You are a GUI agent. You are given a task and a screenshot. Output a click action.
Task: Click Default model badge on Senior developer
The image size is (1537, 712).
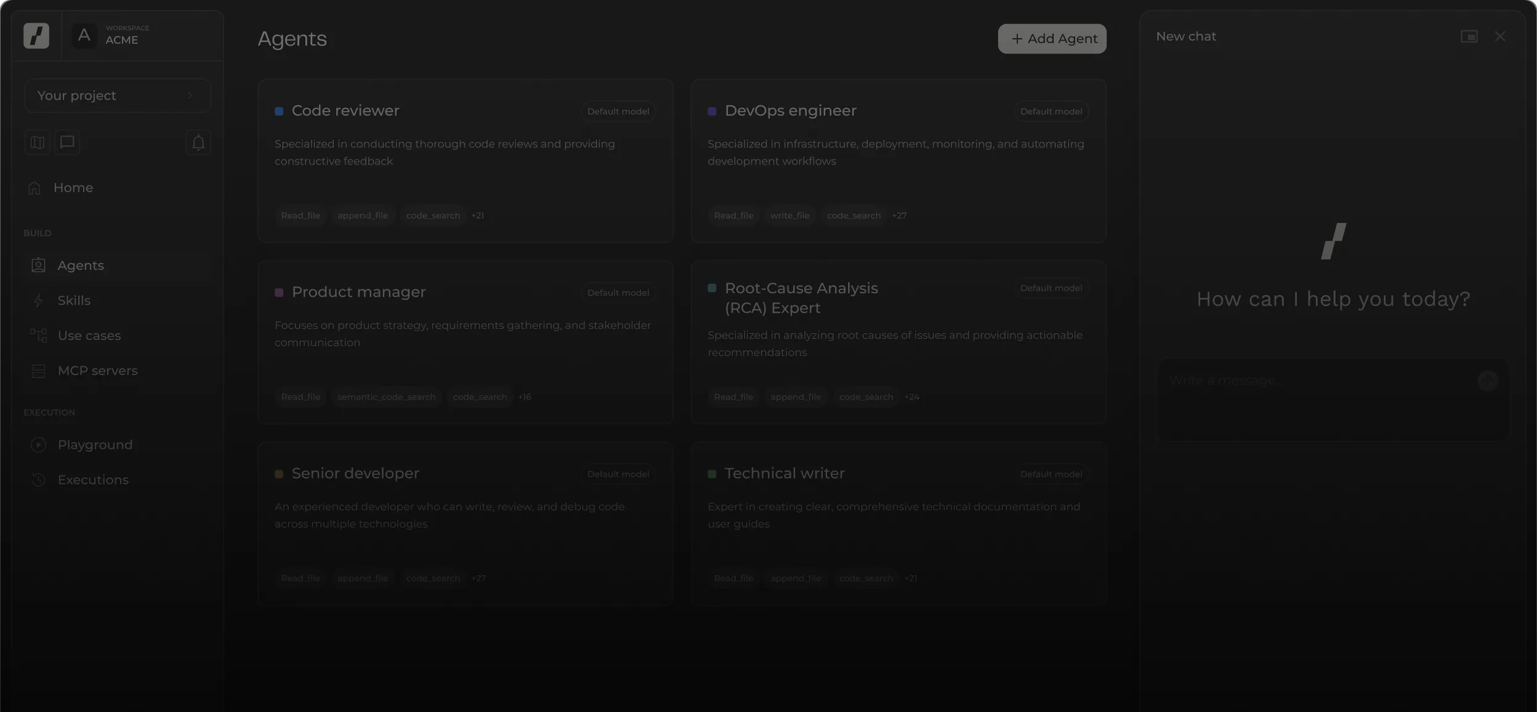tap(618, 474)
